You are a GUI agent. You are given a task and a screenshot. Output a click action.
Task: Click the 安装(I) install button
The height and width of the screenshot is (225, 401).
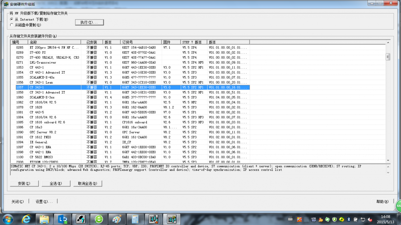click(x=24, y=183)
